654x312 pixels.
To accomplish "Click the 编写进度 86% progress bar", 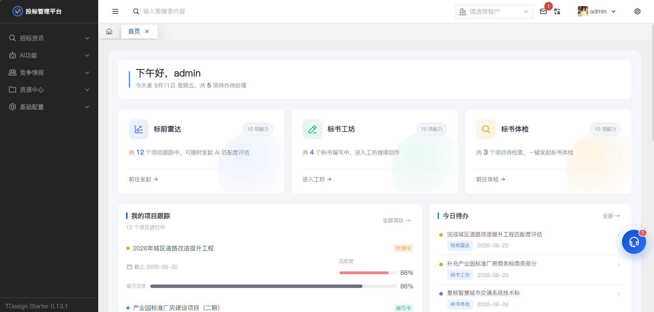I will click(274, 286).
